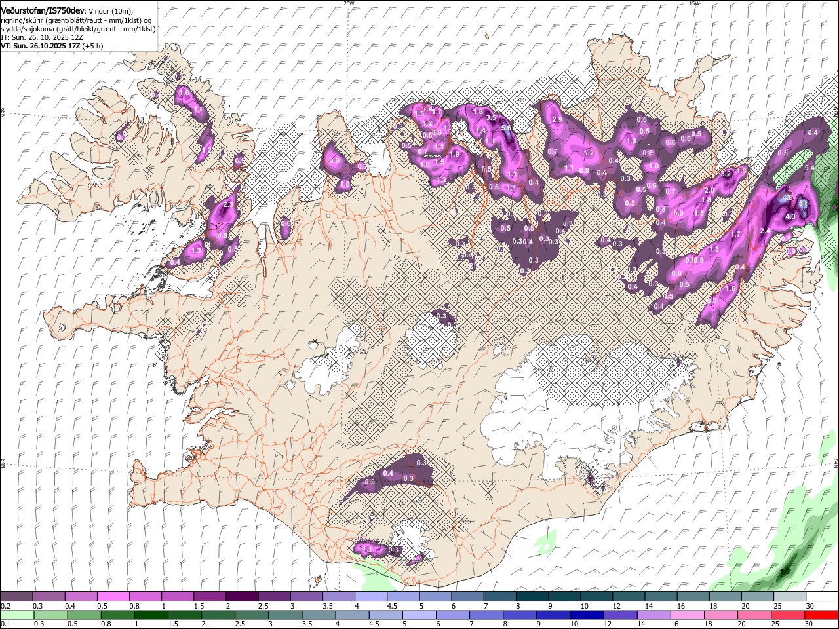Pick the deep navy 10 rain legend swatch

coord(587,615)
